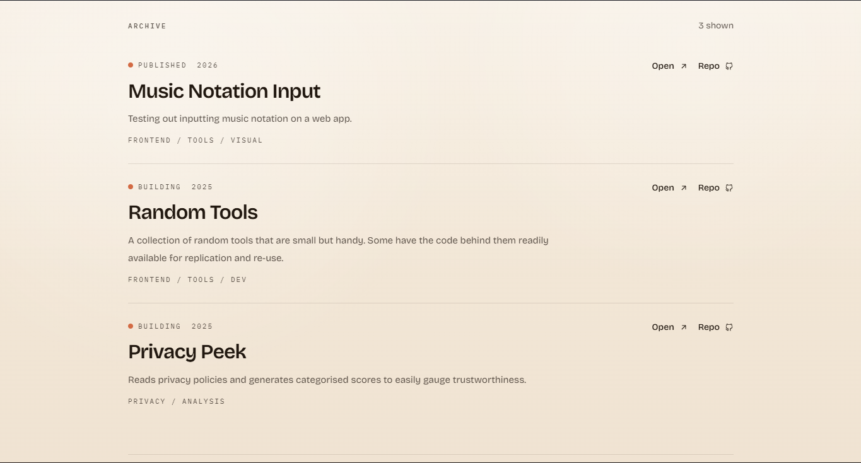Image resolution: width=861 pixels, height=463 pixels.
Task: Click the orange status dot beside PUBLISHED
Action: point(131,65)
